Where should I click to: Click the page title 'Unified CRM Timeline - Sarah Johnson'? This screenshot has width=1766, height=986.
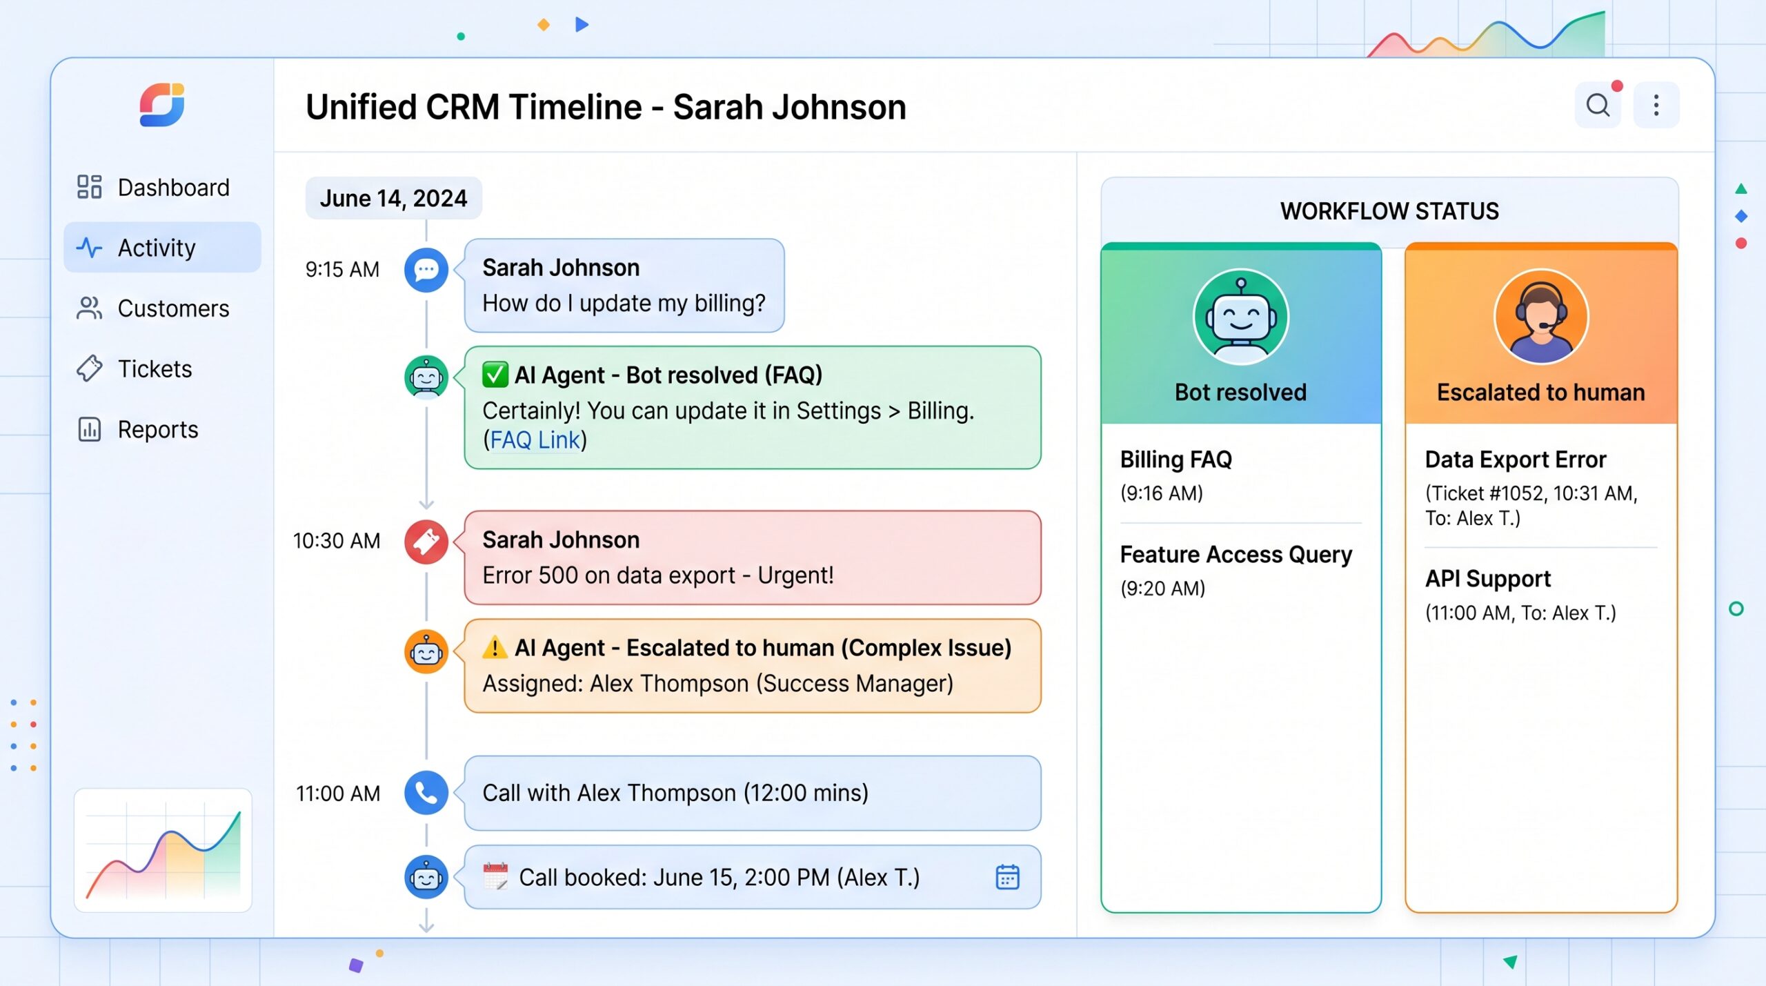click(x=606, y=107)
